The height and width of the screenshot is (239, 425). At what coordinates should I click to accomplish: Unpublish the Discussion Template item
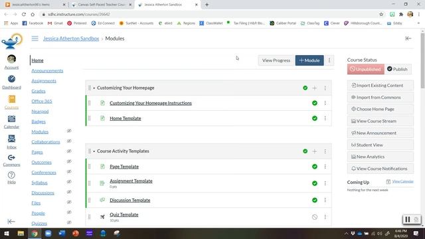click(x=314, y=200)
